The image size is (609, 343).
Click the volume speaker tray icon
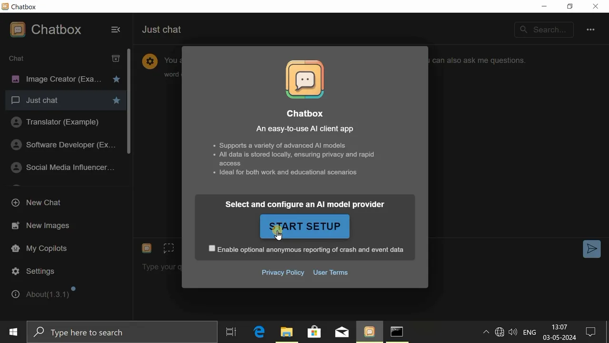coord(513,332)
